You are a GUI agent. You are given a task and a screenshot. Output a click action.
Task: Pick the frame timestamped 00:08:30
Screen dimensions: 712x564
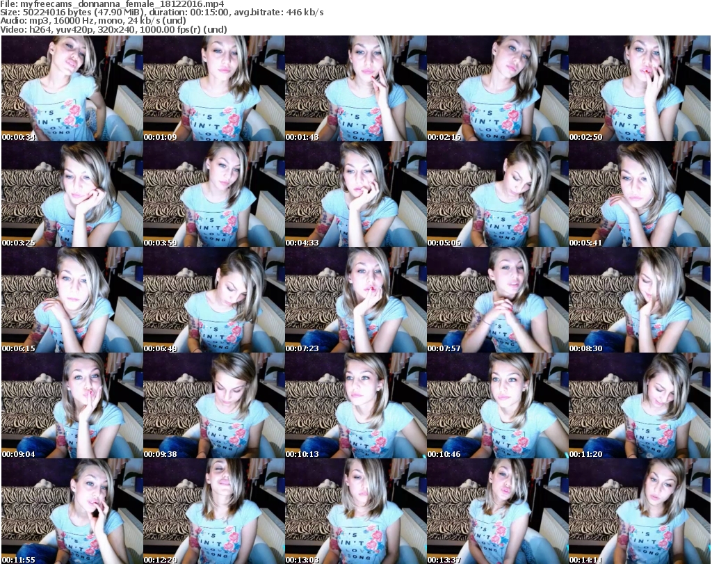tap(640, 300)
